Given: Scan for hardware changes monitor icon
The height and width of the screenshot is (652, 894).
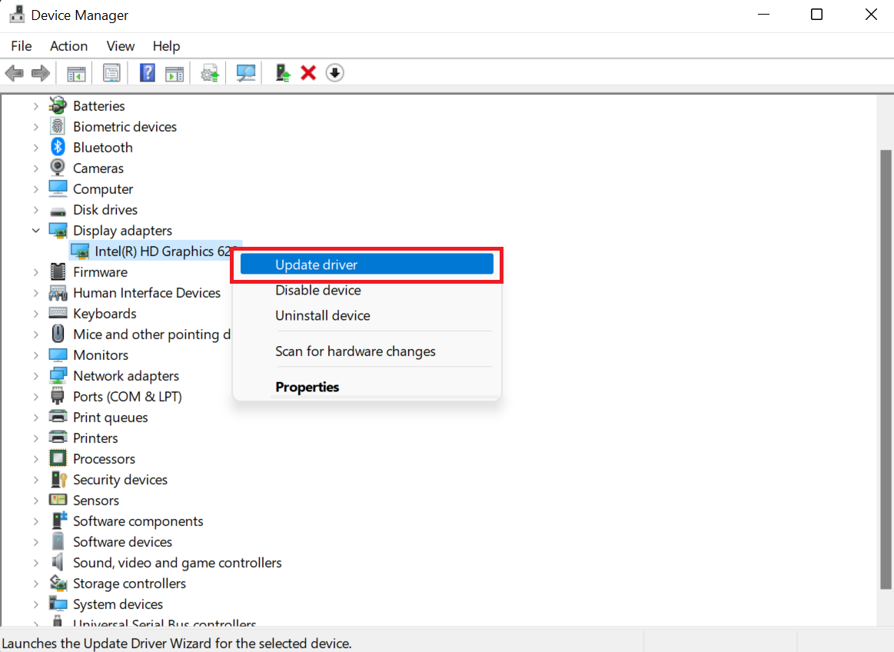Looking at the screenshot, I should click(x=246, y=73).
